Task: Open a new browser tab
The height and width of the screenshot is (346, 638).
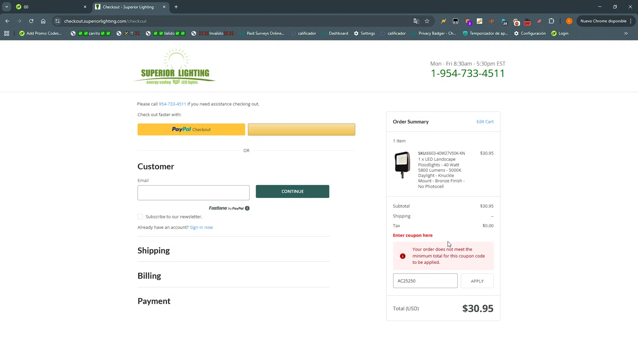Action: tap(176, 7)
